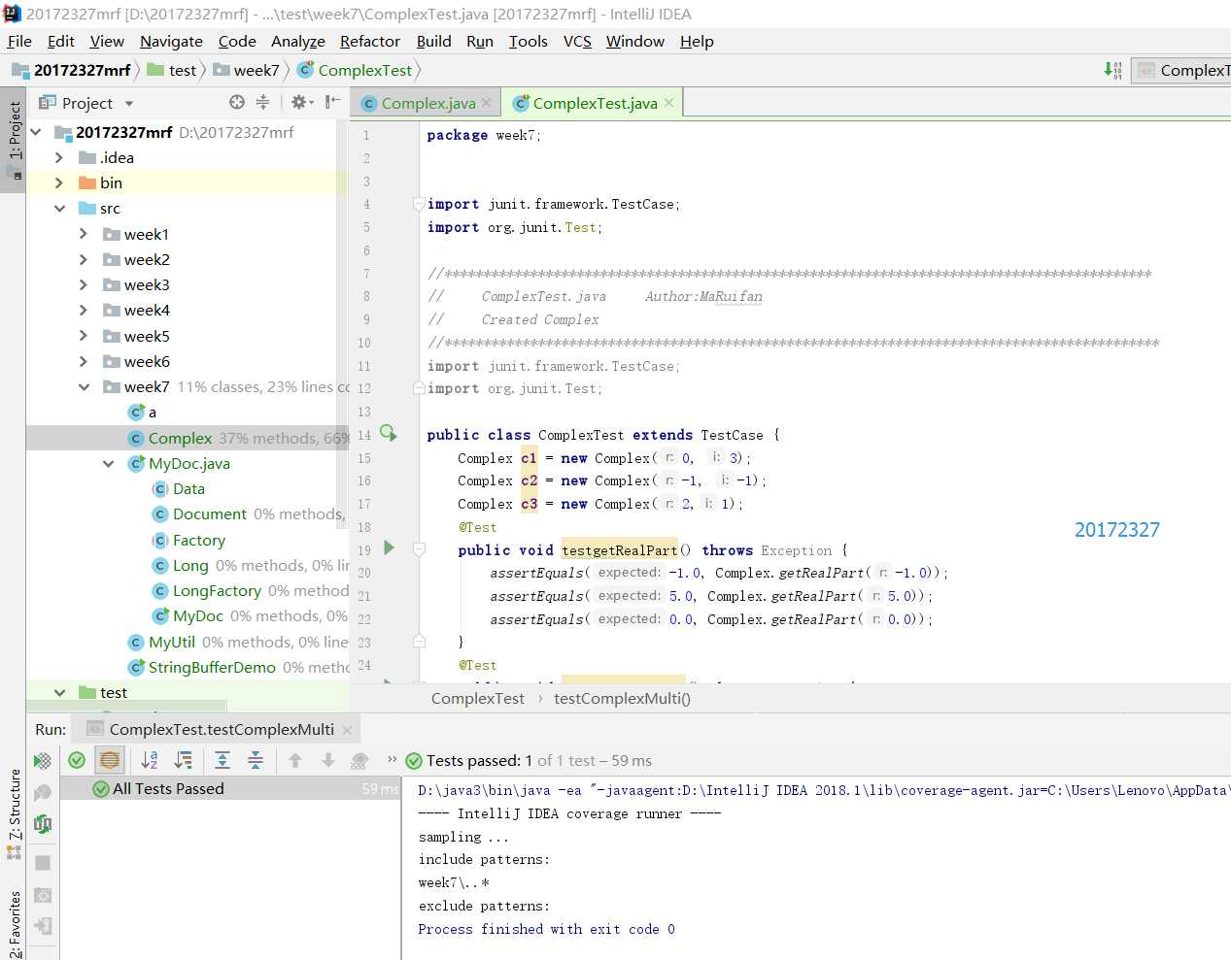Open the Structure tool window button

pyautogui.click(x=15, y=806)
